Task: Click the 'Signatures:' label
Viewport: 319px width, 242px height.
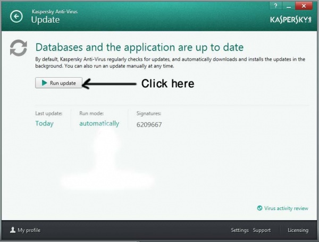Action: 149,113
